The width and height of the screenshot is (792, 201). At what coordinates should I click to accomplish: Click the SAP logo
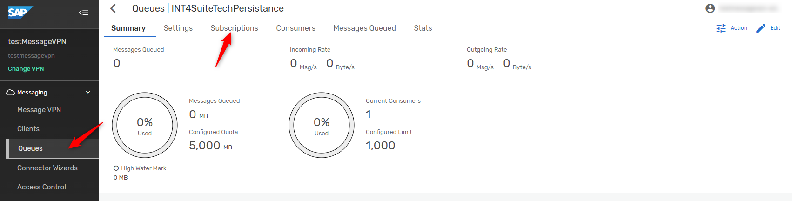pyautogui.click(x=20, y=12)
